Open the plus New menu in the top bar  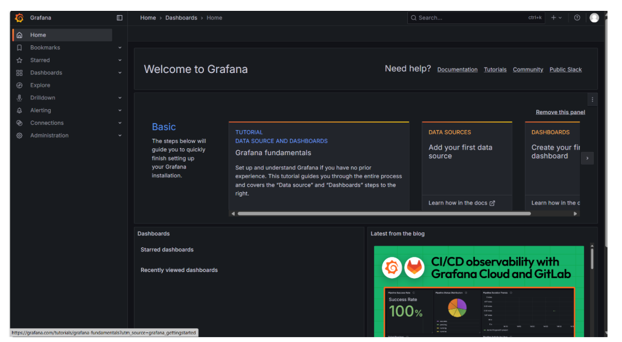pos(556,18)
